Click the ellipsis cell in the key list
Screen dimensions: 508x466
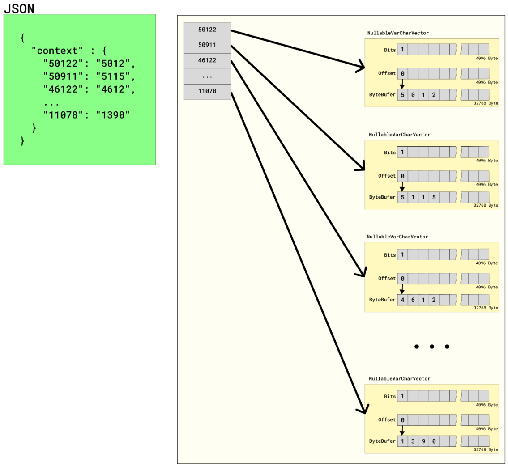pyautogui.click(x=207, y=76)
